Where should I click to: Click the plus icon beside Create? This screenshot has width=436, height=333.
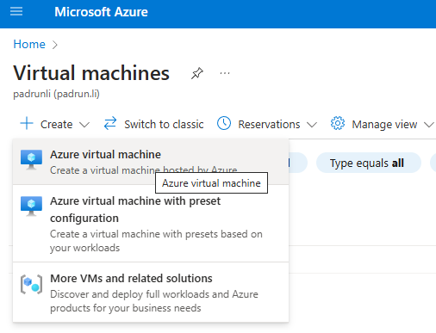coord(27,123)
